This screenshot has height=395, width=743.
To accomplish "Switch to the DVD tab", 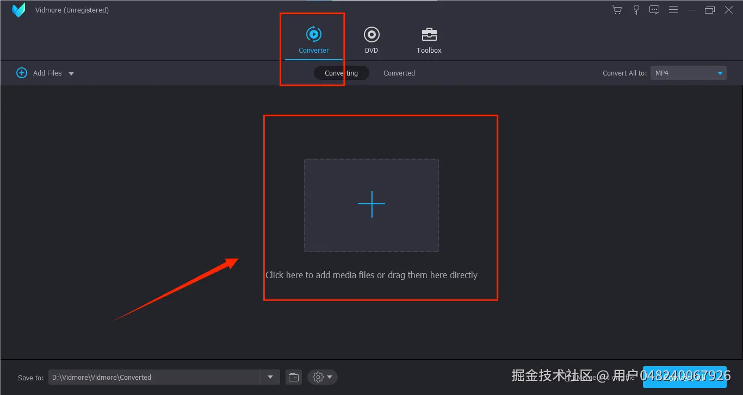I will 371,40.
